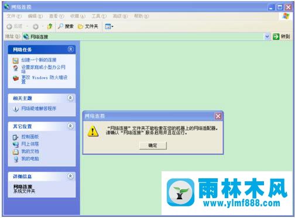Click the address bar network connections icon
Image resolution: width=295 pixels, height=218 pixels.
(x=26, y=36)
